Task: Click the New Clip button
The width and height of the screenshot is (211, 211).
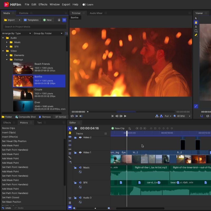Action: [x=118, y=128]
